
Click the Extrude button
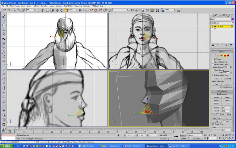pyautogui.click(x=216, y=108)
